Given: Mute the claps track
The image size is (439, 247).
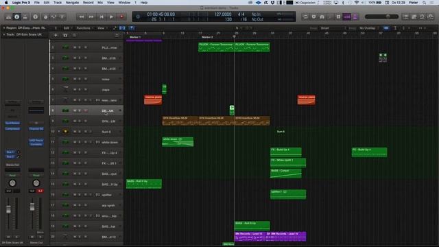Looking at the screenshot, I should [75, 90].
